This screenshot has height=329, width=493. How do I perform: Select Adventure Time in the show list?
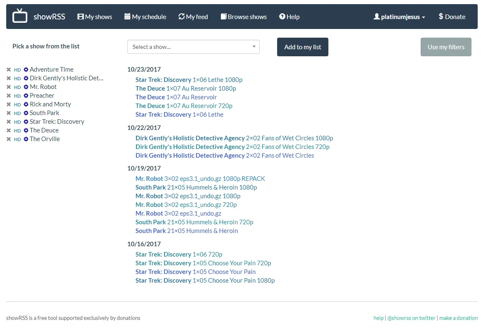(x=52, y=70)
